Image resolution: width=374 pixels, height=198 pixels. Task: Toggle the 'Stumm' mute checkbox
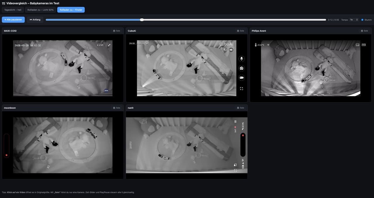point(362,20)
